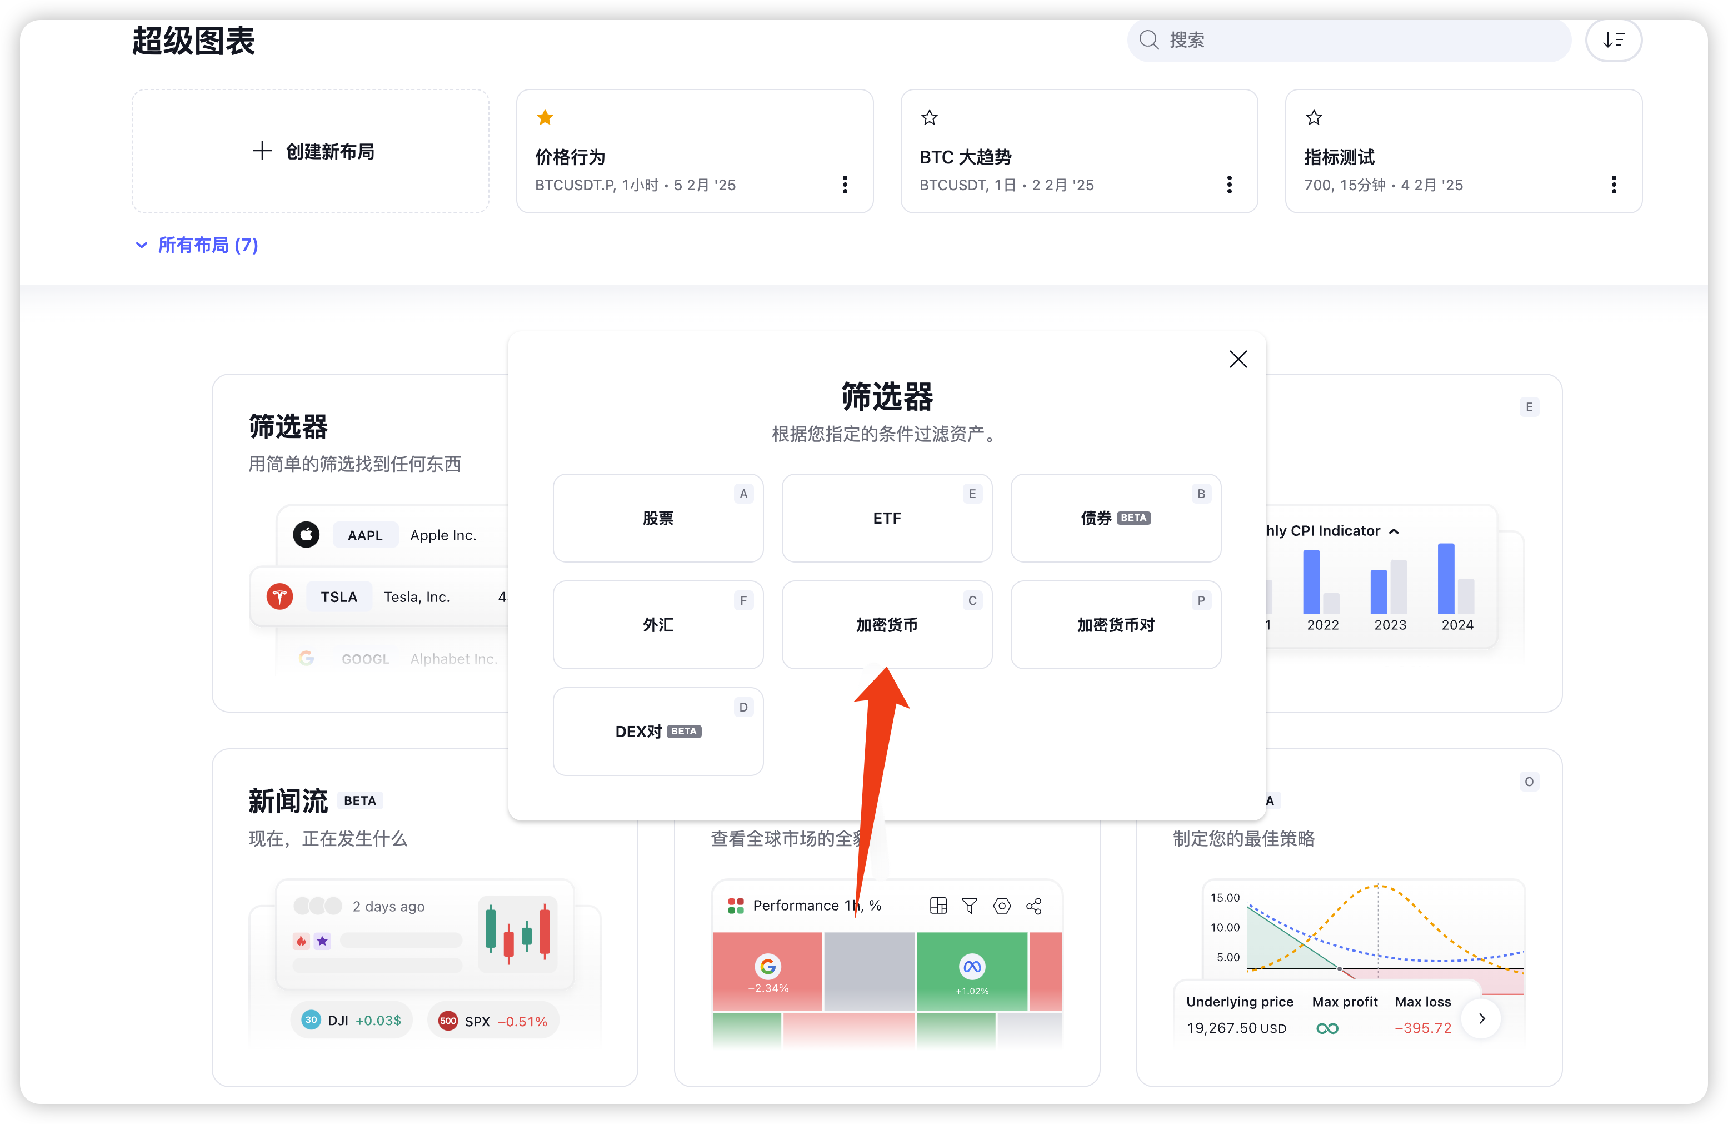The image size is (1728, 1124).
Task: Open three-dot menu for 指标测试 layout
Action: coord(1614,185)
